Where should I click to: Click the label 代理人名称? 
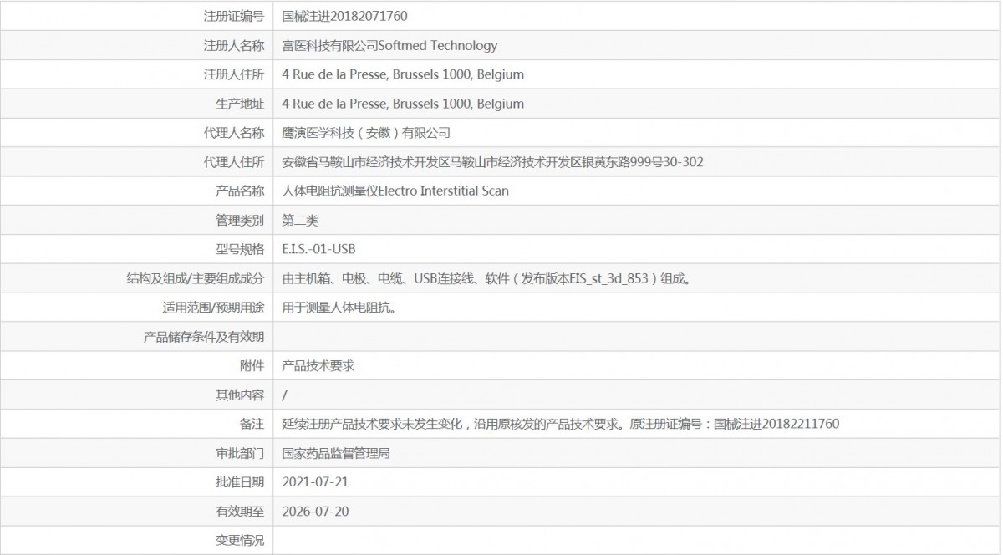coord(234,133)
